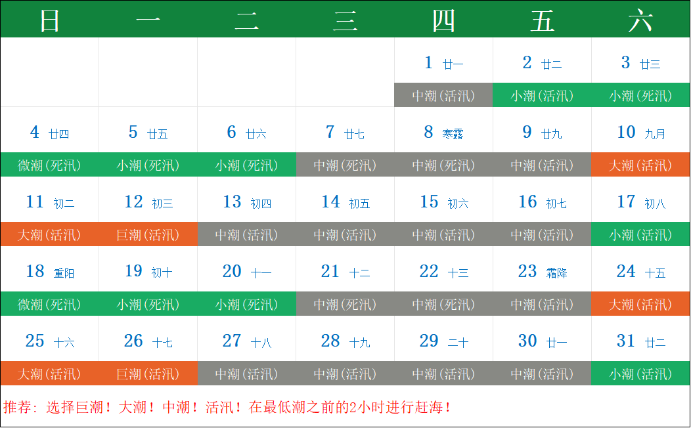Click 中潮(活汛) label under date 13
Image resolution: width=691 pixels, height=428 pixels.
click(246, 235)
